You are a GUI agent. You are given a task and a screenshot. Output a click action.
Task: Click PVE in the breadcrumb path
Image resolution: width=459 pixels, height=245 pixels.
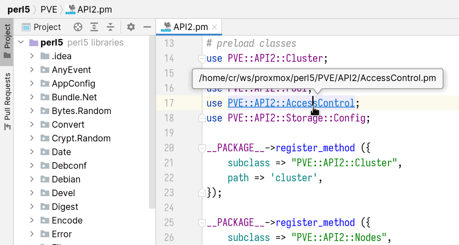tap(49, 9)
